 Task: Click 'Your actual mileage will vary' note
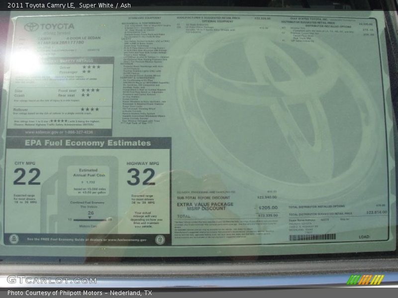(146, 220)
